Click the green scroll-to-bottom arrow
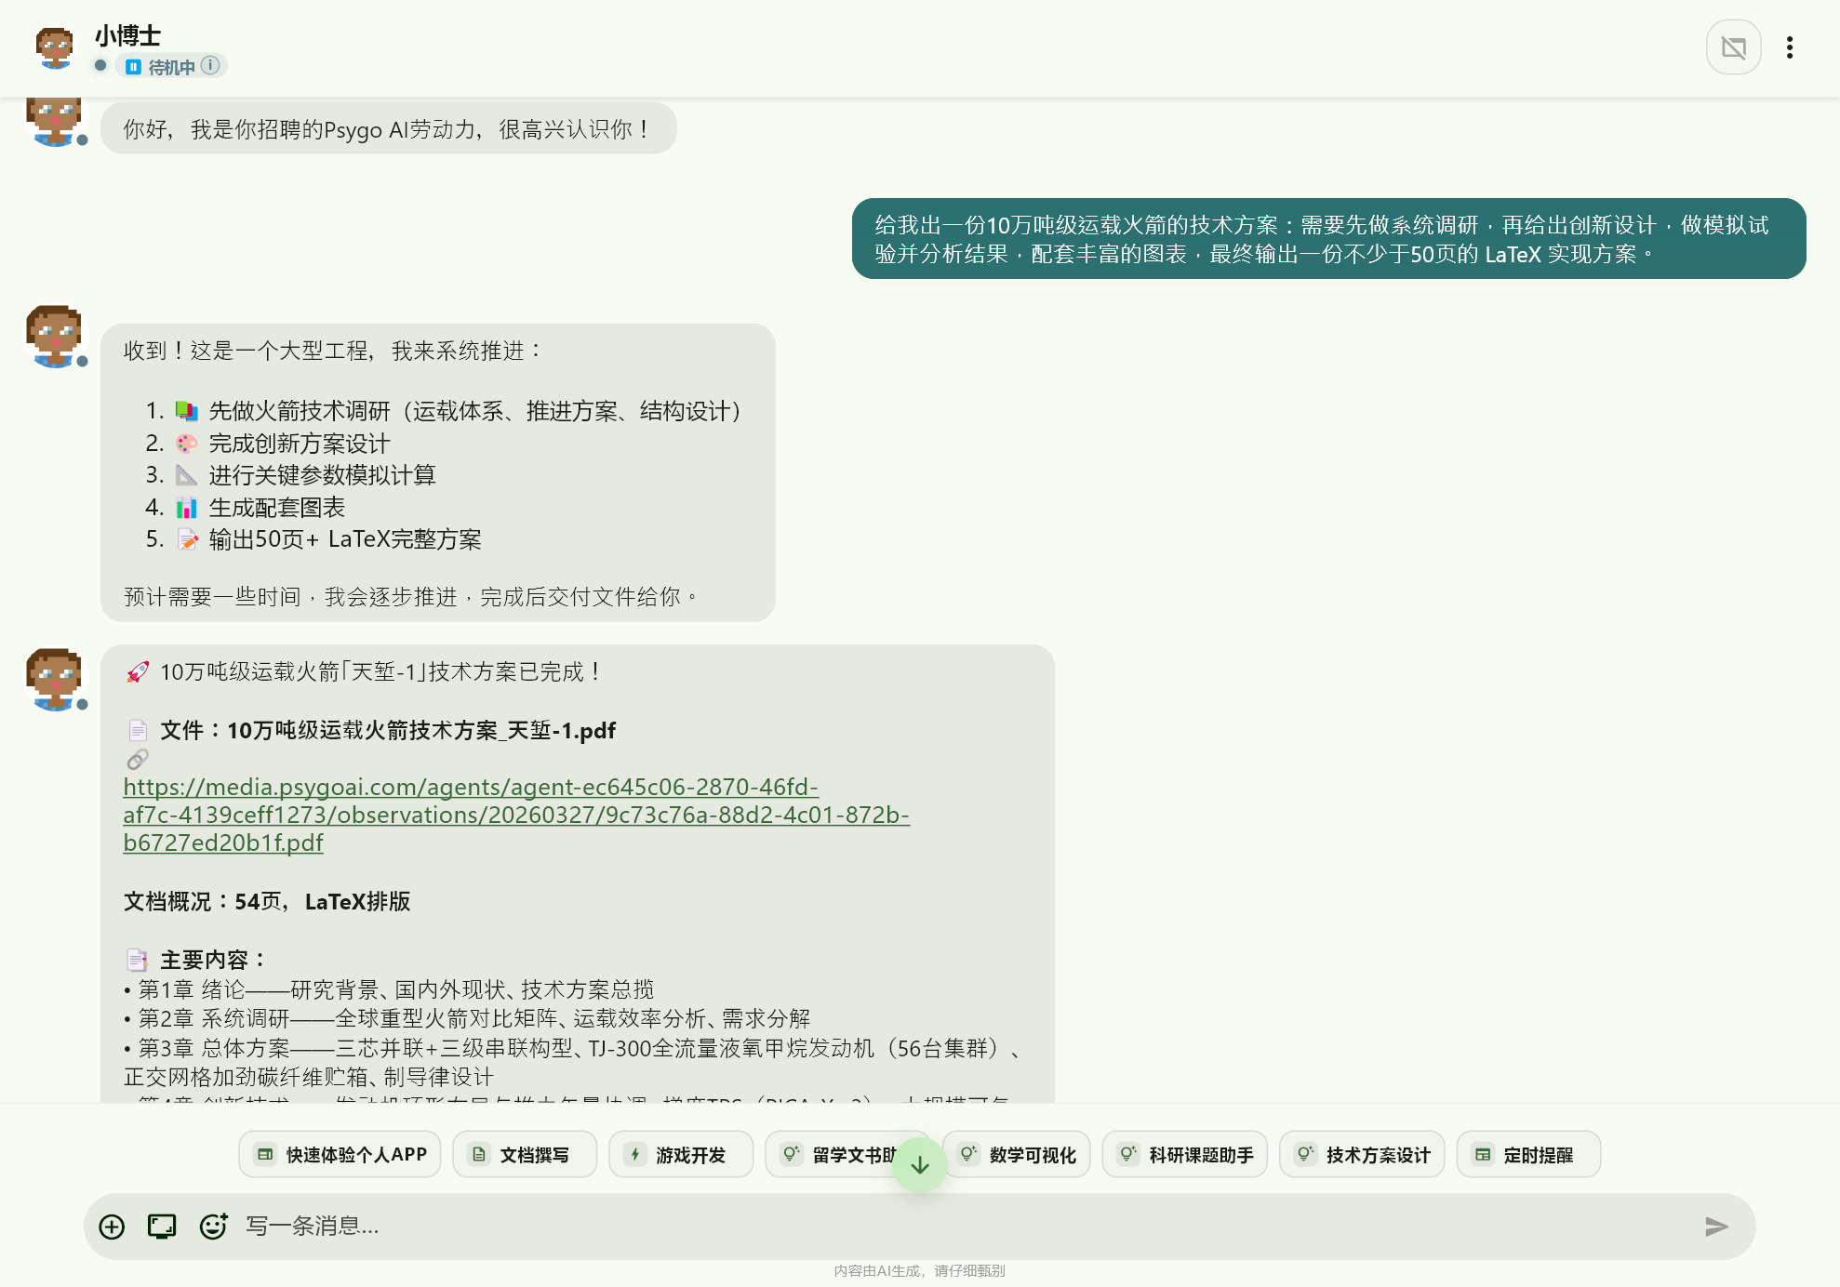Image resolution: width=1840 pixels, height=1287 pixels. coord(919,1163)
